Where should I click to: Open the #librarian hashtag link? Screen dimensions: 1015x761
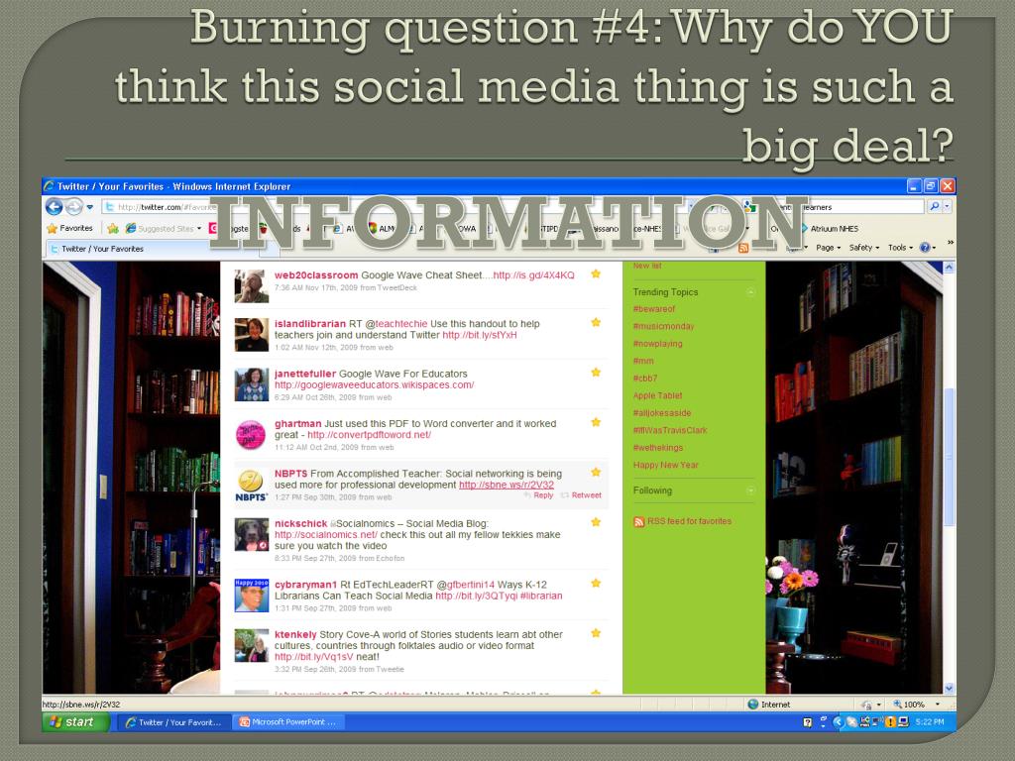click(x=541, y=596)
